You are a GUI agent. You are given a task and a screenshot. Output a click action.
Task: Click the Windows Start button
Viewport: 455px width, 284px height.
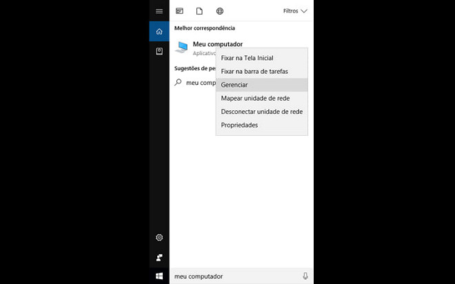click(x=159, y=276)
